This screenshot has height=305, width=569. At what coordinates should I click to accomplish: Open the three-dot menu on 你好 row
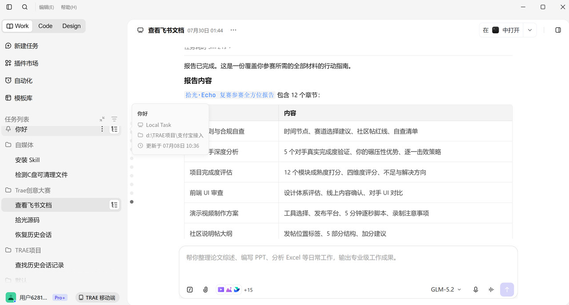(x=102, y=129)
